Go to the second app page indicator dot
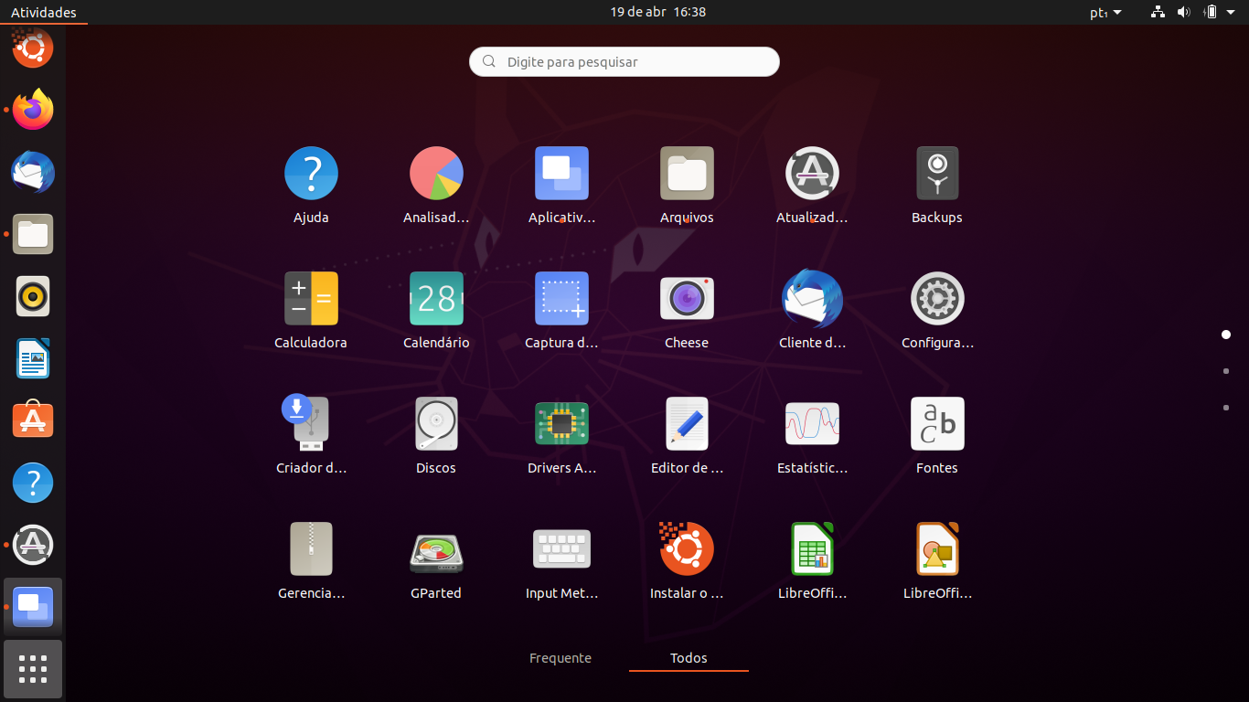The width and height of the screenshot is (1249, 702). click(x=1226, y=371)
